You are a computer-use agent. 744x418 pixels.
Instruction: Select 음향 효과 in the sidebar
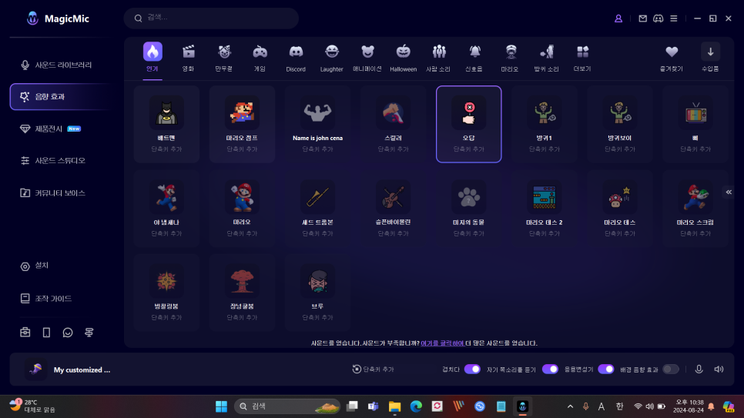59,97
